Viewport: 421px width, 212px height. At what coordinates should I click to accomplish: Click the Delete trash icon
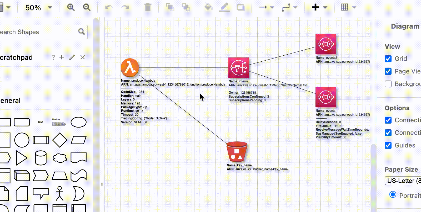(148, 7)
